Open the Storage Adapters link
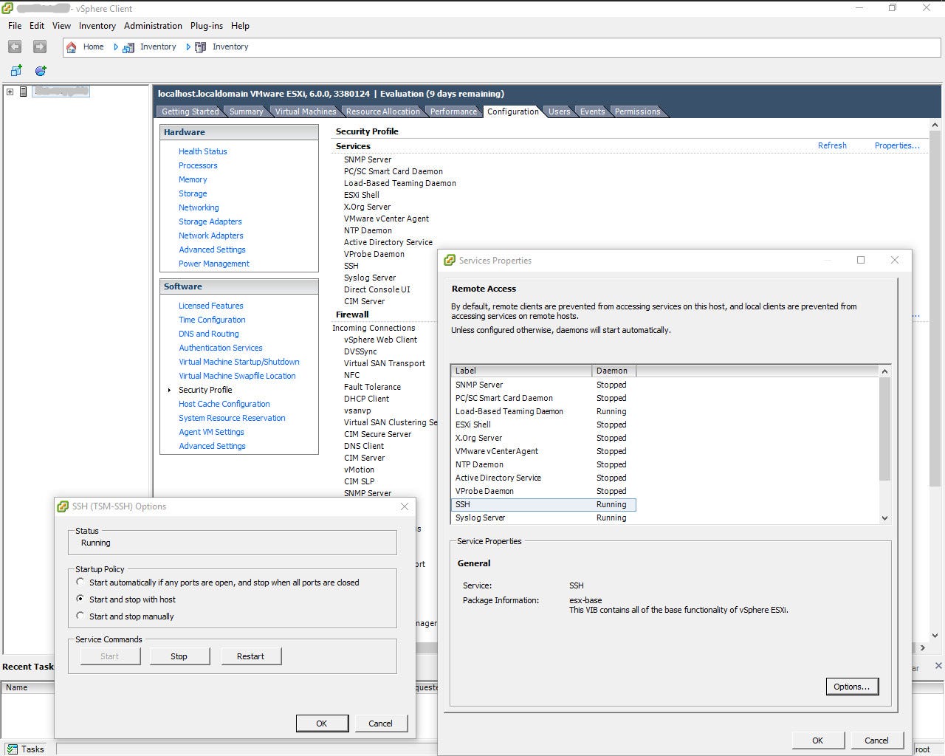 click(210, 221)
